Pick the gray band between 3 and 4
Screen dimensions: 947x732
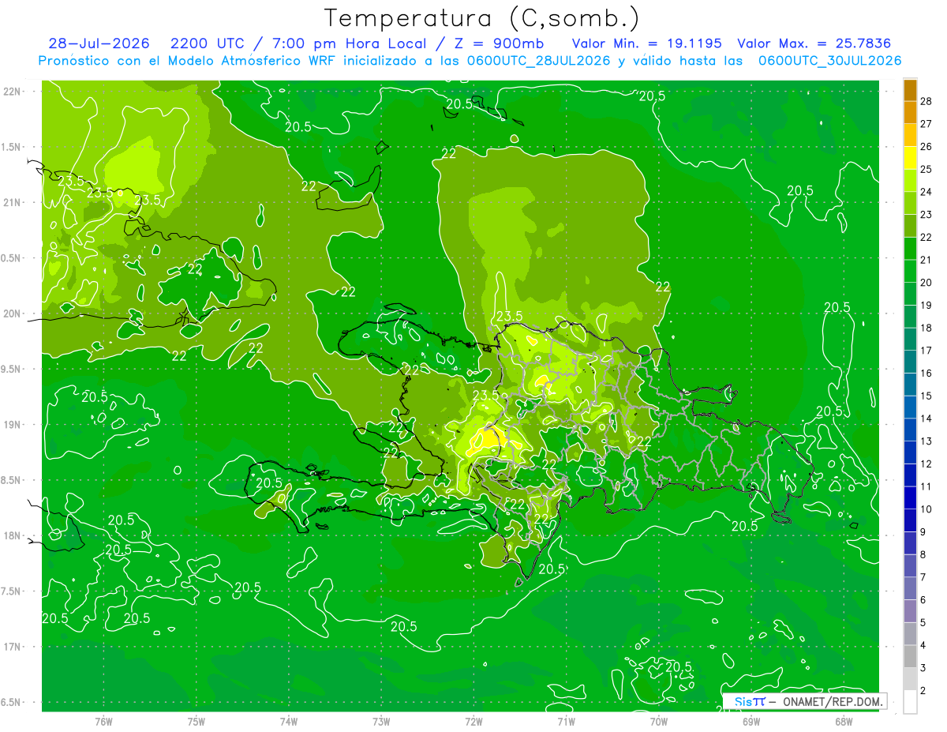910,657
